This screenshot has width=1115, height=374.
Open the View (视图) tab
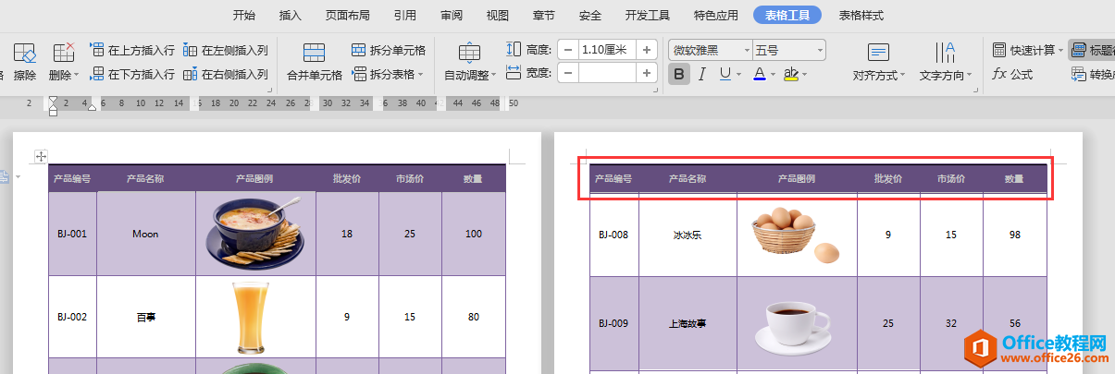[498, 15]
